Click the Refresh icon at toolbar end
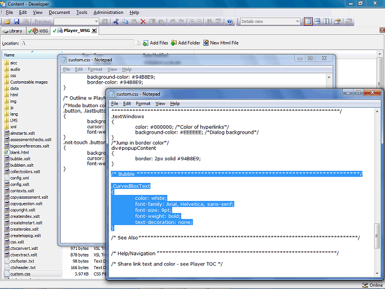This screenshot has height=289, width=385. coord(349,22)
